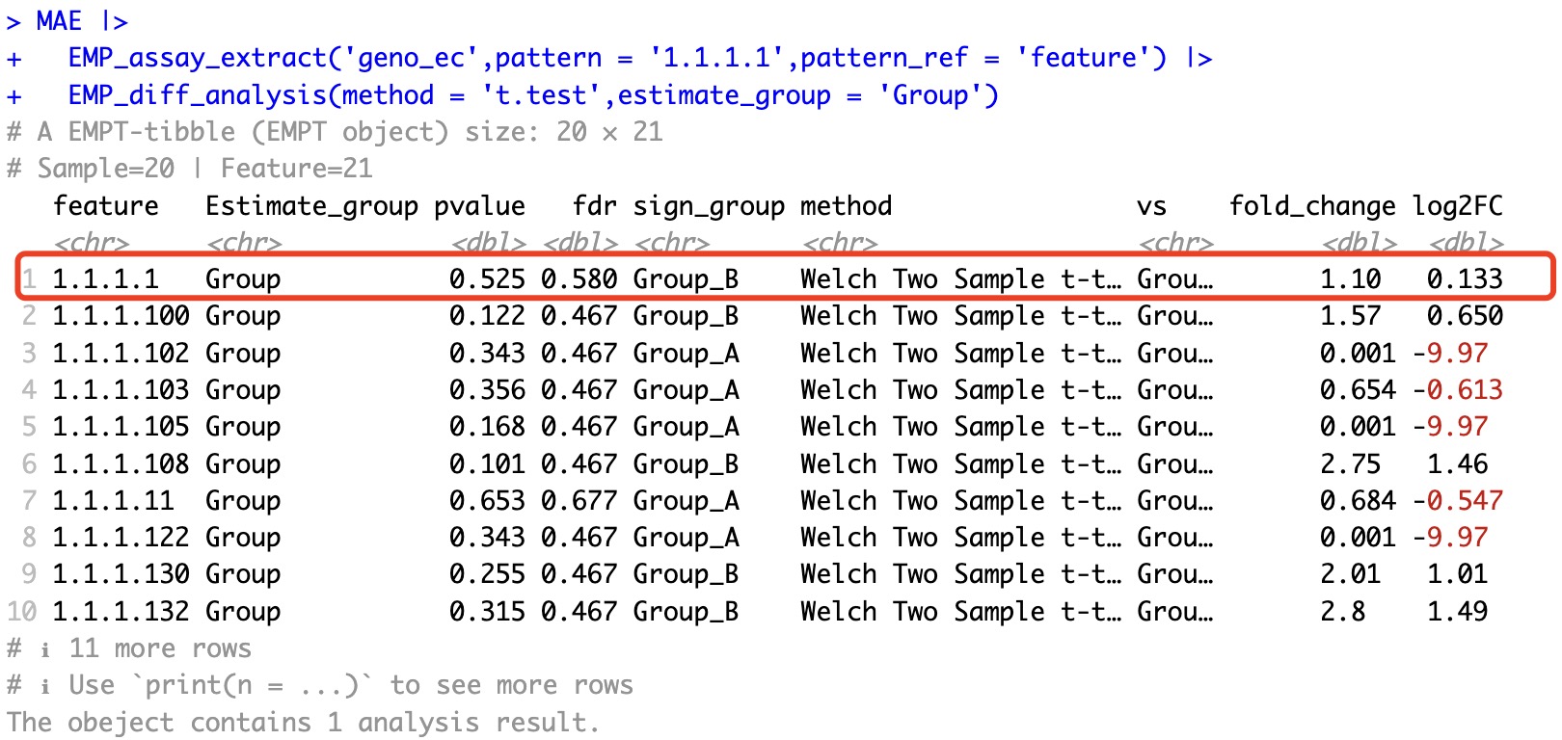Click feature 1.1.1.1 in highlighted row
This screenshot has width=1562, height=740.
point(105,279)
